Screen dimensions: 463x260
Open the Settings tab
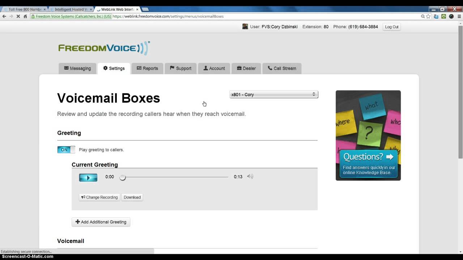(x=114, y=68)
